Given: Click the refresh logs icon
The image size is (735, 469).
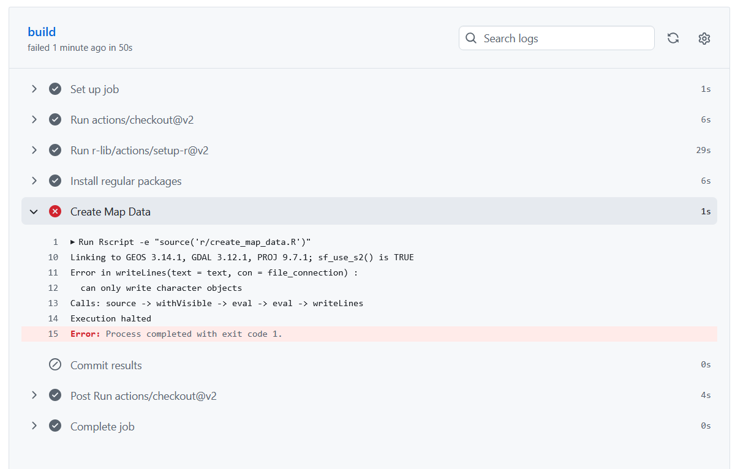Looking at the screenshot, I should click(x=673, y=39).
